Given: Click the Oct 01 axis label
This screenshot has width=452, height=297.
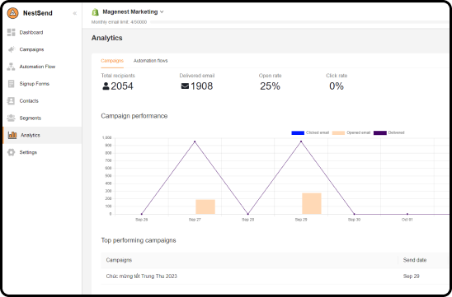Looking at the screenshot, I should click(407, 220).
